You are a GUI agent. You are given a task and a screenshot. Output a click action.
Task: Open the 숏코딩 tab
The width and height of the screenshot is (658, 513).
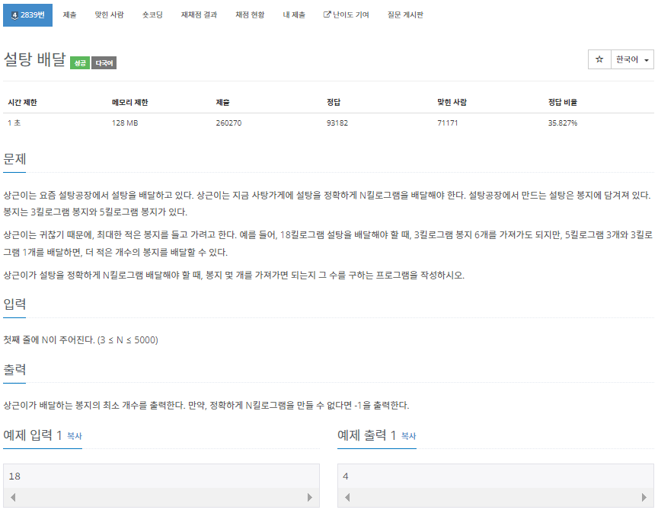(x=152, y=15)
